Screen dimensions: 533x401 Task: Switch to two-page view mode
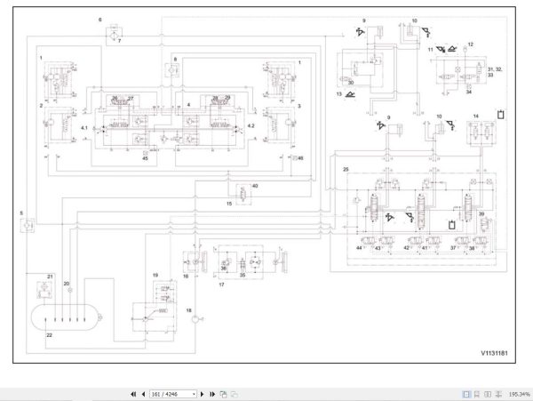488,394
